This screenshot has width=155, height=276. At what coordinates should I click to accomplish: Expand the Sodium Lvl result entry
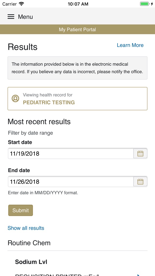pos(31,262)
